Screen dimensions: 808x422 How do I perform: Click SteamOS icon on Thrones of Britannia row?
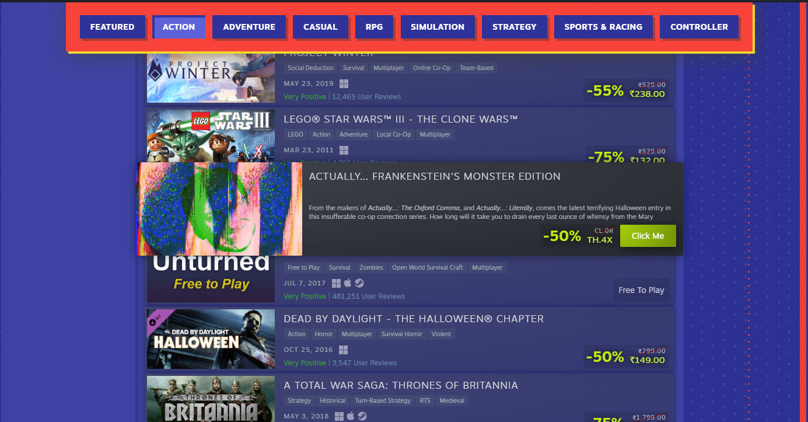(x=362, y=416)
